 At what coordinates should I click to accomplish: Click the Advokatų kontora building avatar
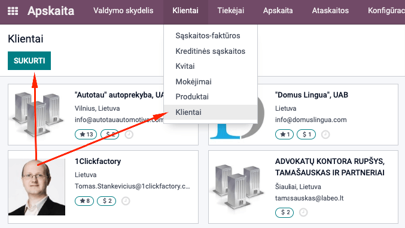pos(237,188)
